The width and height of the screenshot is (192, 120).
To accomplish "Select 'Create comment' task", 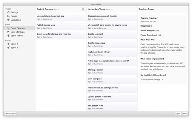I will point(112,35).
